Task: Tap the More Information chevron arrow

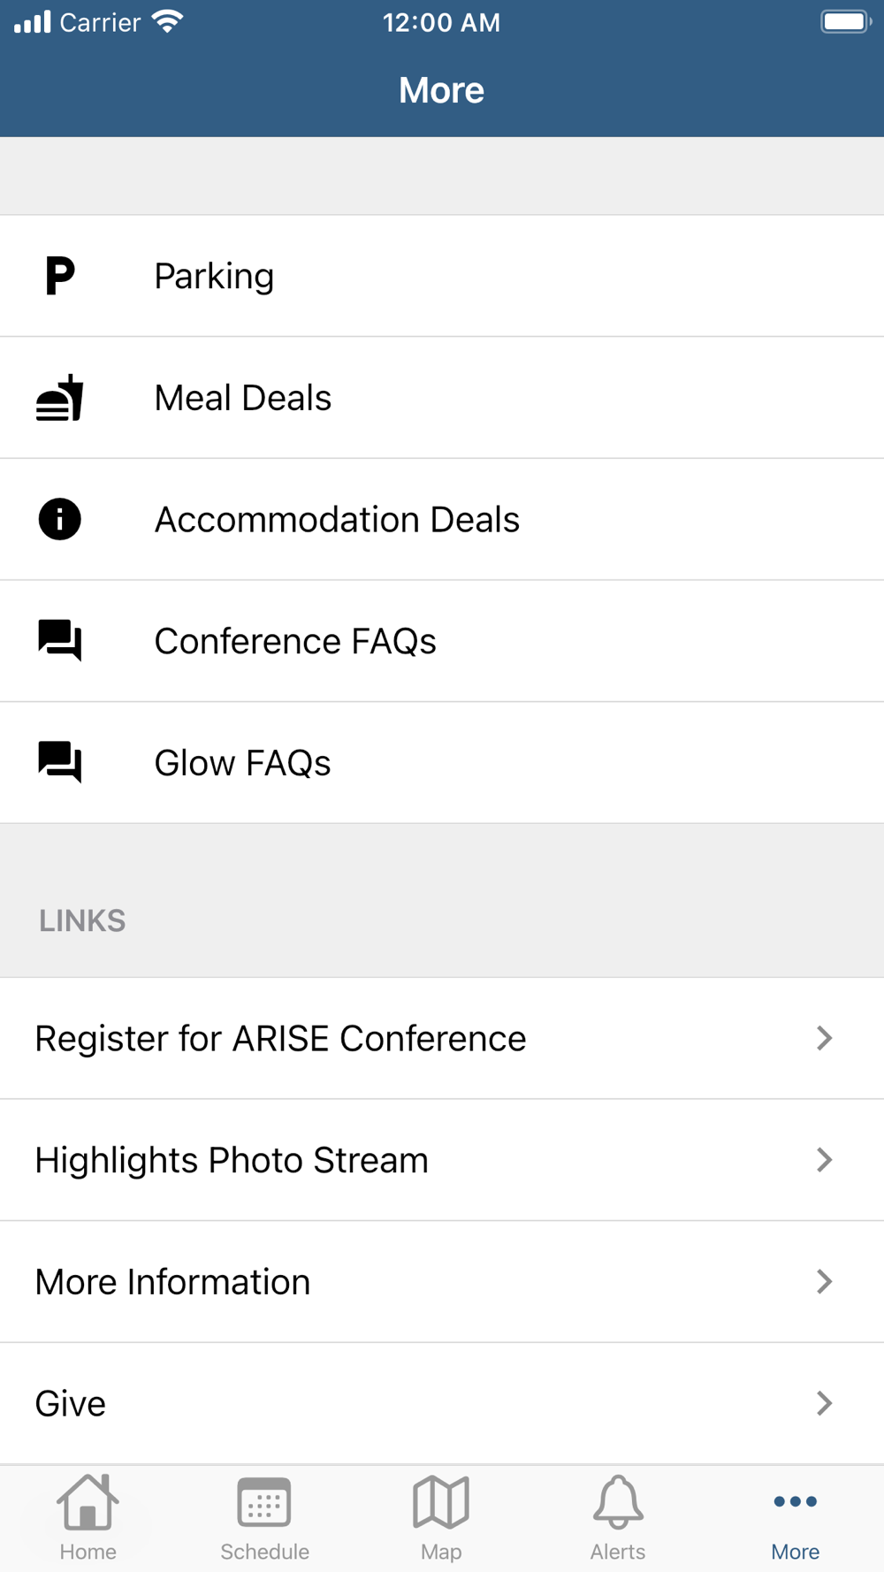Action: point(824,1281)
